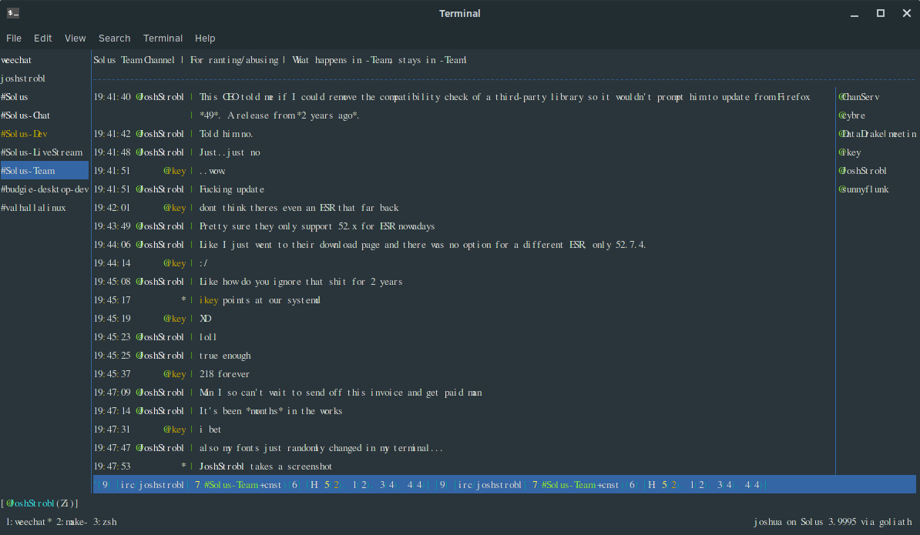Select the weechat buffer in sidebar
The height and width of the screenshot is (535, 920).
point(16,60)
